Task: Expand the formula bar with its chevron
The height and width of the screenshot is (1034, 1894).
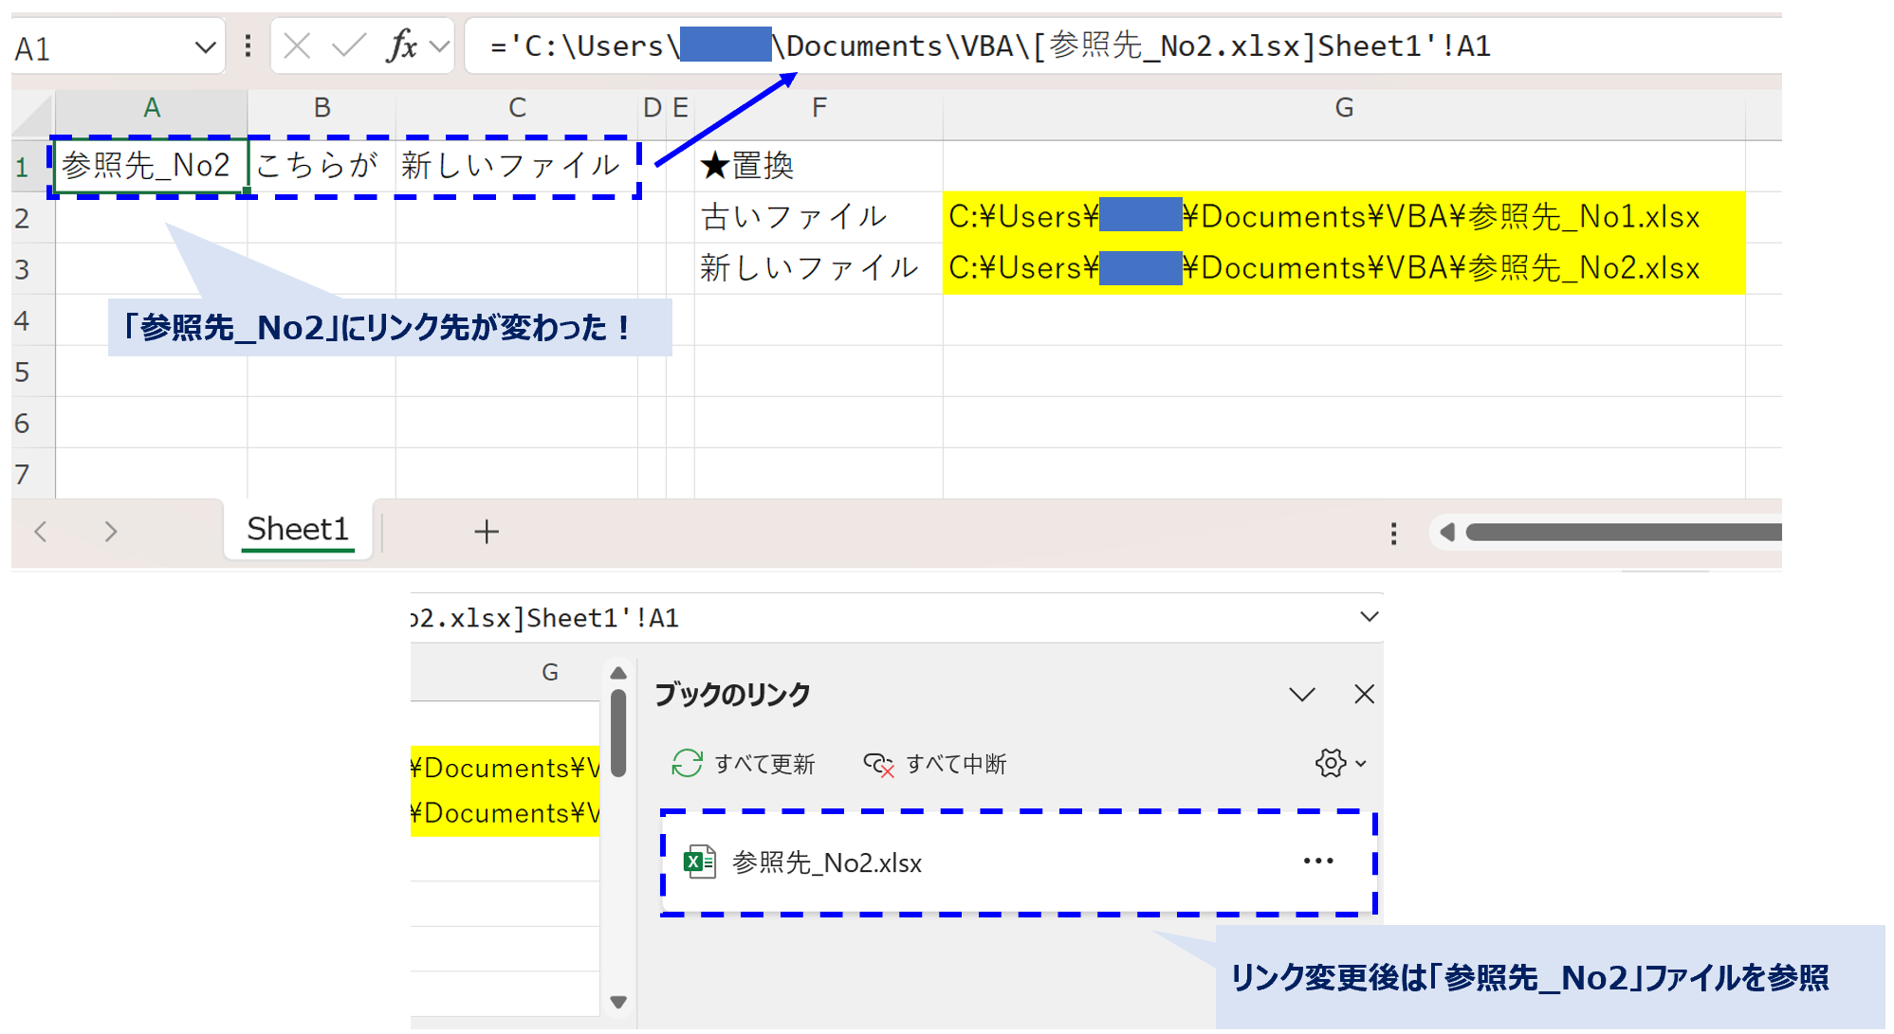Action: click(x=1369, y=616)
